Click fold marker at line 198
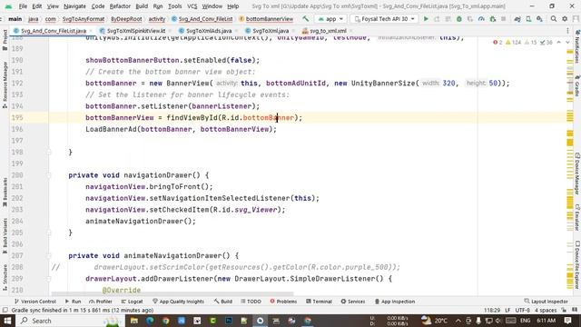Viewport: 581px width, 327px height. click(49, 152)
